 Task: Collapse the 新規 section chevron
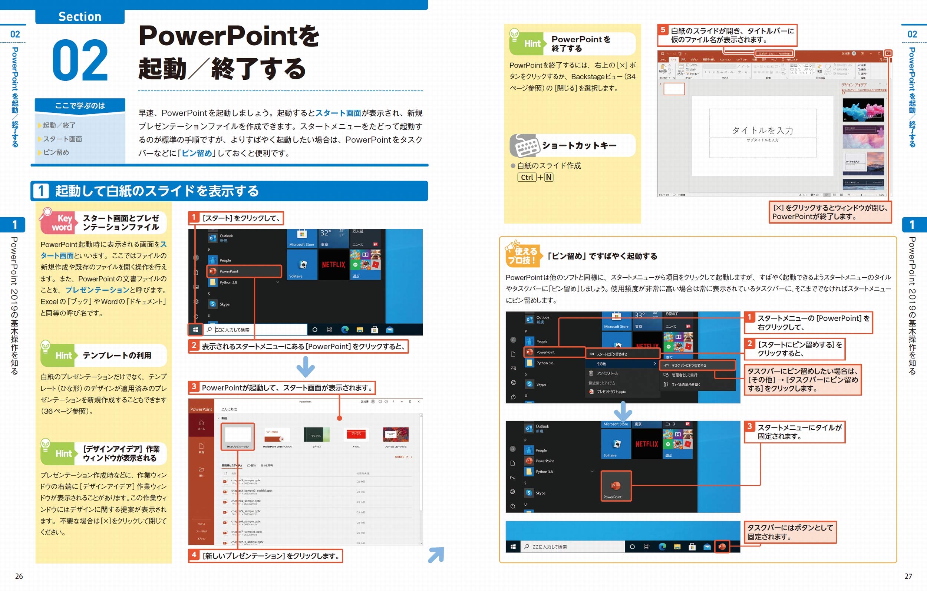[219, 418]
